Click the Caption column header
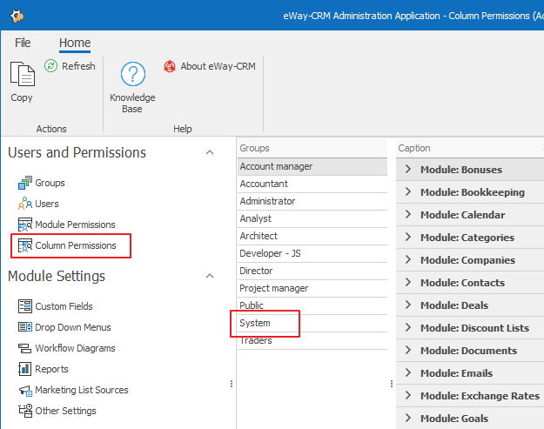Screen dimensions: 544x429 [x=470, y=148]
